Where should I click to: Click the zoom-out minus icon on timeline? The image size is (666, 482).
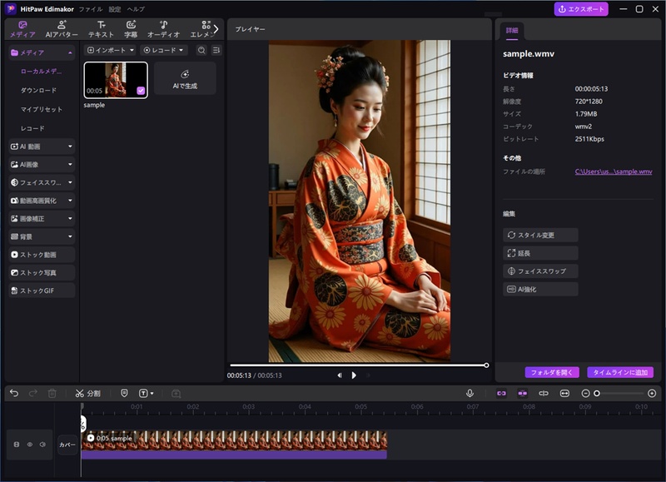[585, 393]
